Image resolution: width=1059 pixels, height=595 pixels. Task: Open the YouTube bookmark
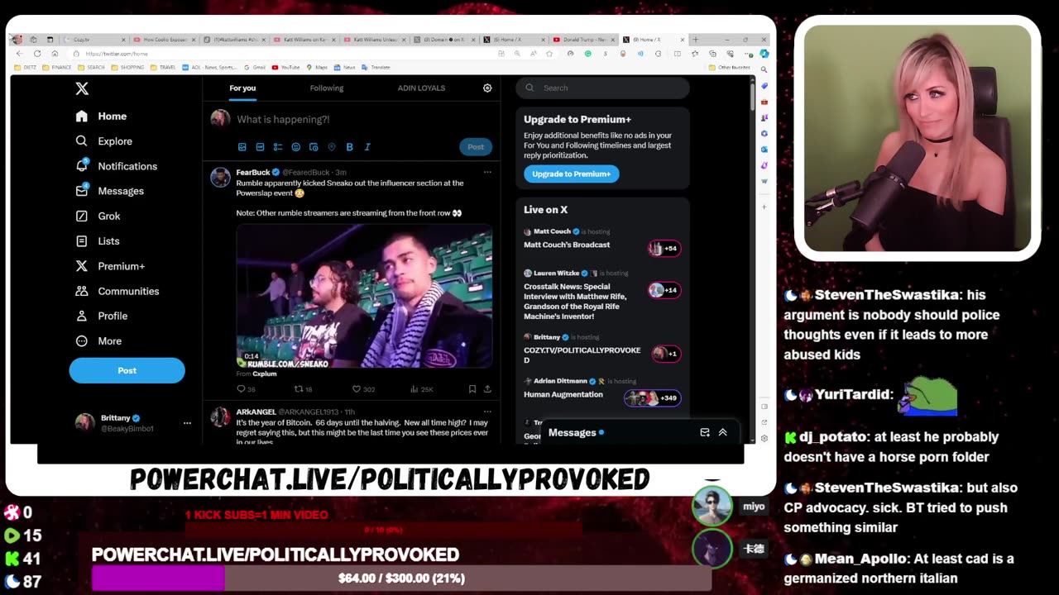pos(286,67)
